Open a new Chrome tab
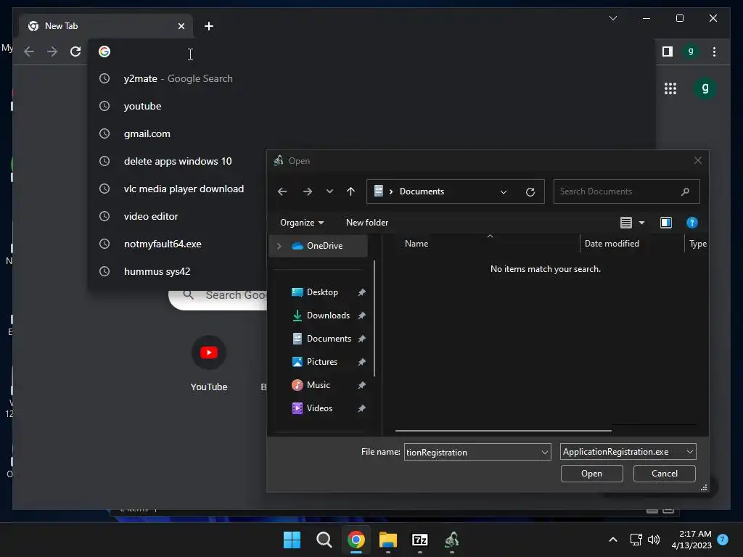The height and width of the screenshot is (557, 743). 208,26
